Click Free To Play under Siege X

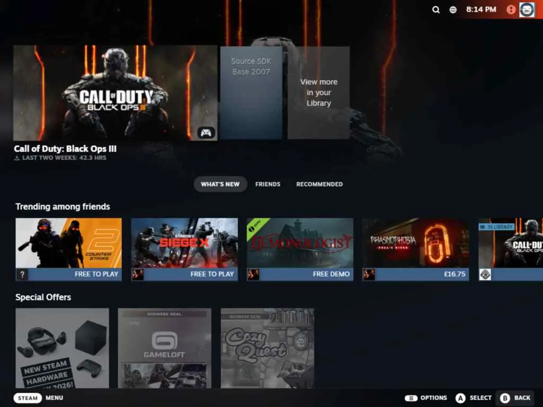(x=212, y=274)
